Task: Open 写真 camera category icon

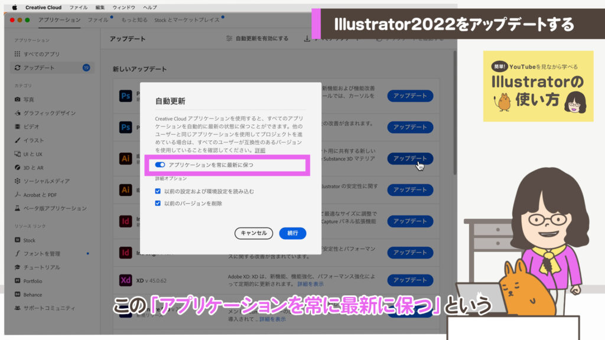Action: [x=17, y=99]
